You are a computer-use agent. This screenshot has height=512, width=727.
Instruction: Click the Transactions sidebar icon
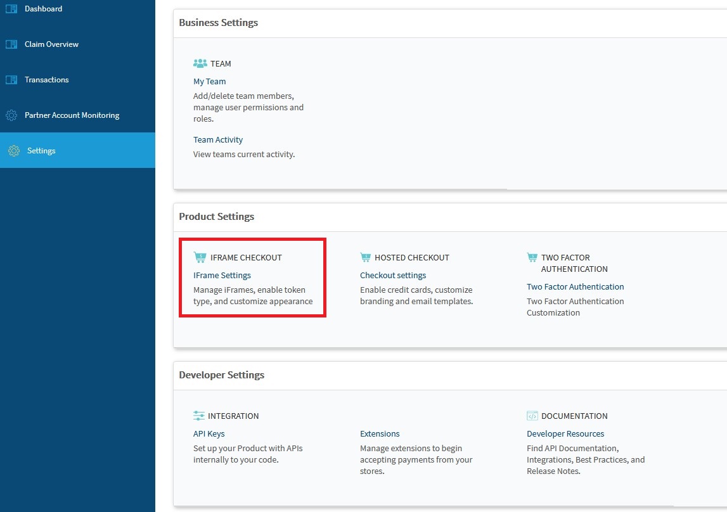point(11,80)
